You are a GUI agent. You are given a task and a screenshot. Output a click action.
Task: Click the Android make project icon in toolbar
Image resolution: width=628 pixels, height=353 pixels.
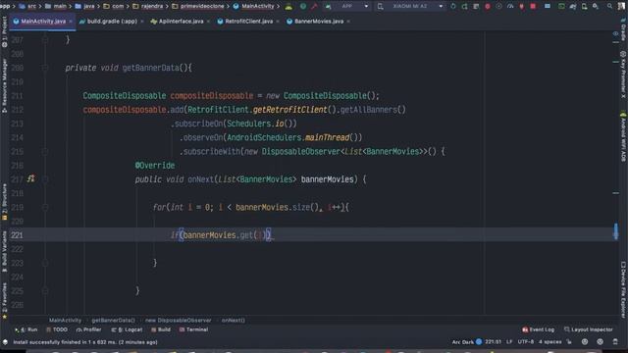[289, 6]
